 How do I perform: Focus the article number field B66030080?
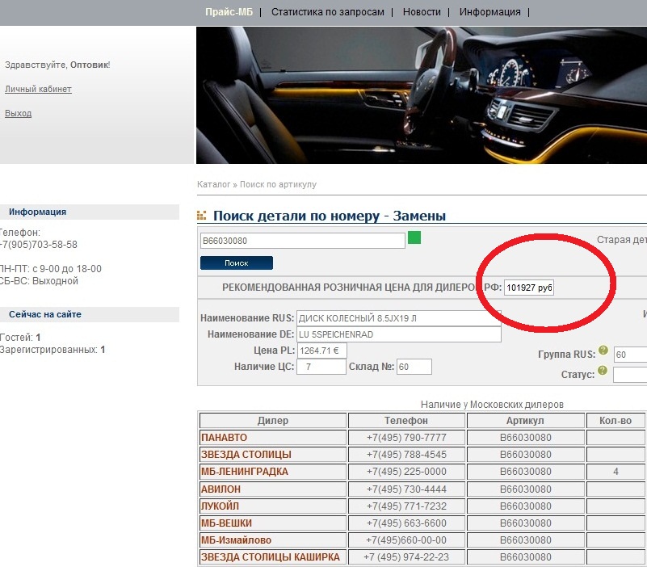302,241
